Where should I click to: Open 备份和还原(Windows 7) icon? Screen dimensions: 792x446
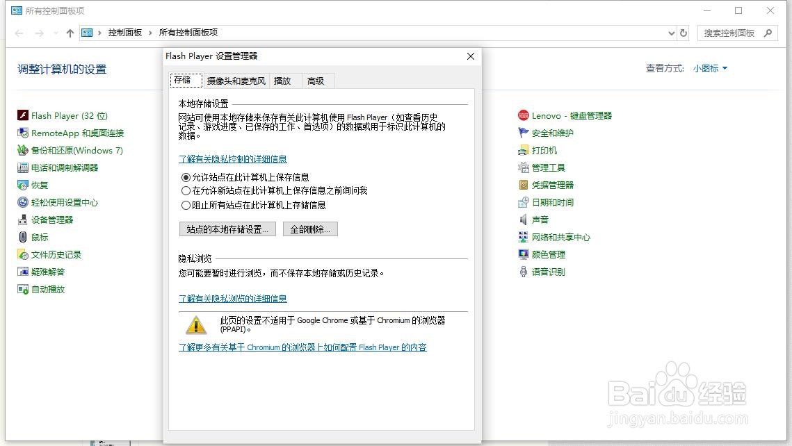click(23, 150)
